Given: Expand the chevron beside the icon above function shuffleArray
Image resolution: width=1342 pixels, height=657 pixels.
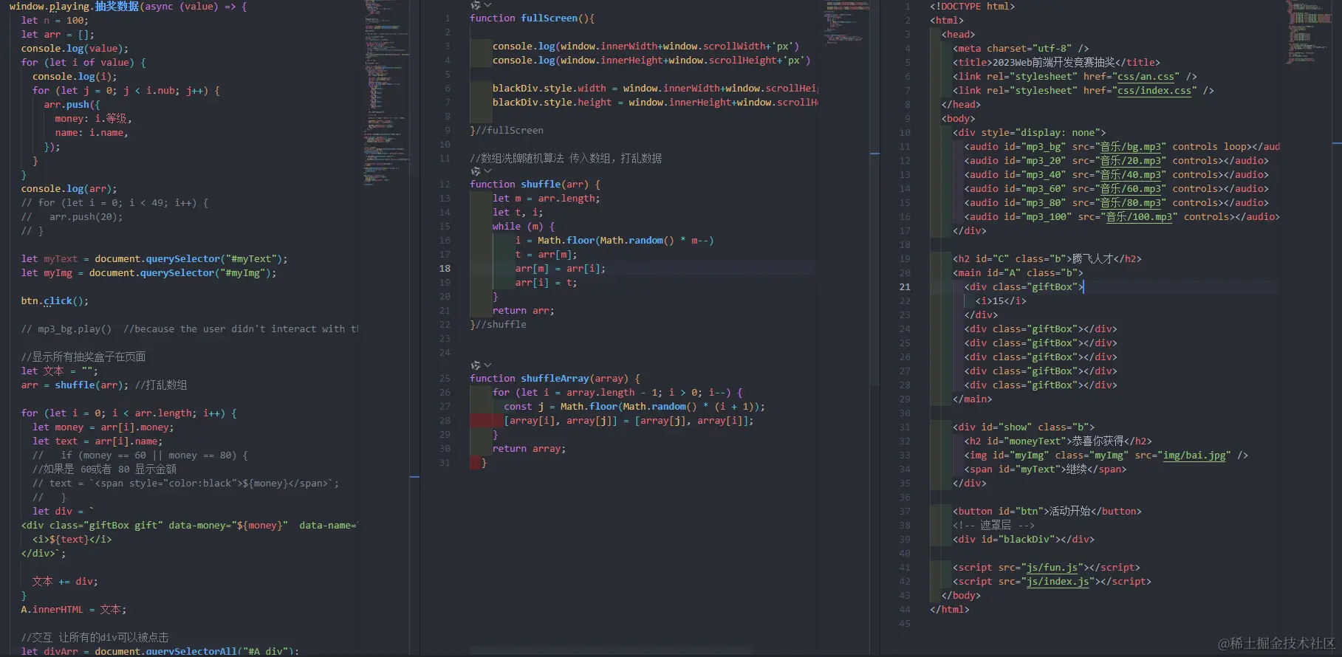Looking at the screenshot, I should pos(487,365).
